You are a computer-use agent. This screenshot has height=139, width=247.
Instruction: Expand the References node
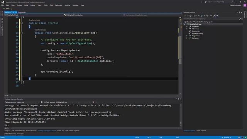(187, 29)
